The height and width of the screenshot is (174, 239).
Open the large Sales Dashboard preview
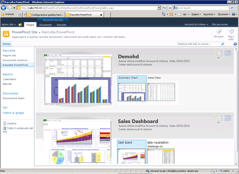pos(77,142)
